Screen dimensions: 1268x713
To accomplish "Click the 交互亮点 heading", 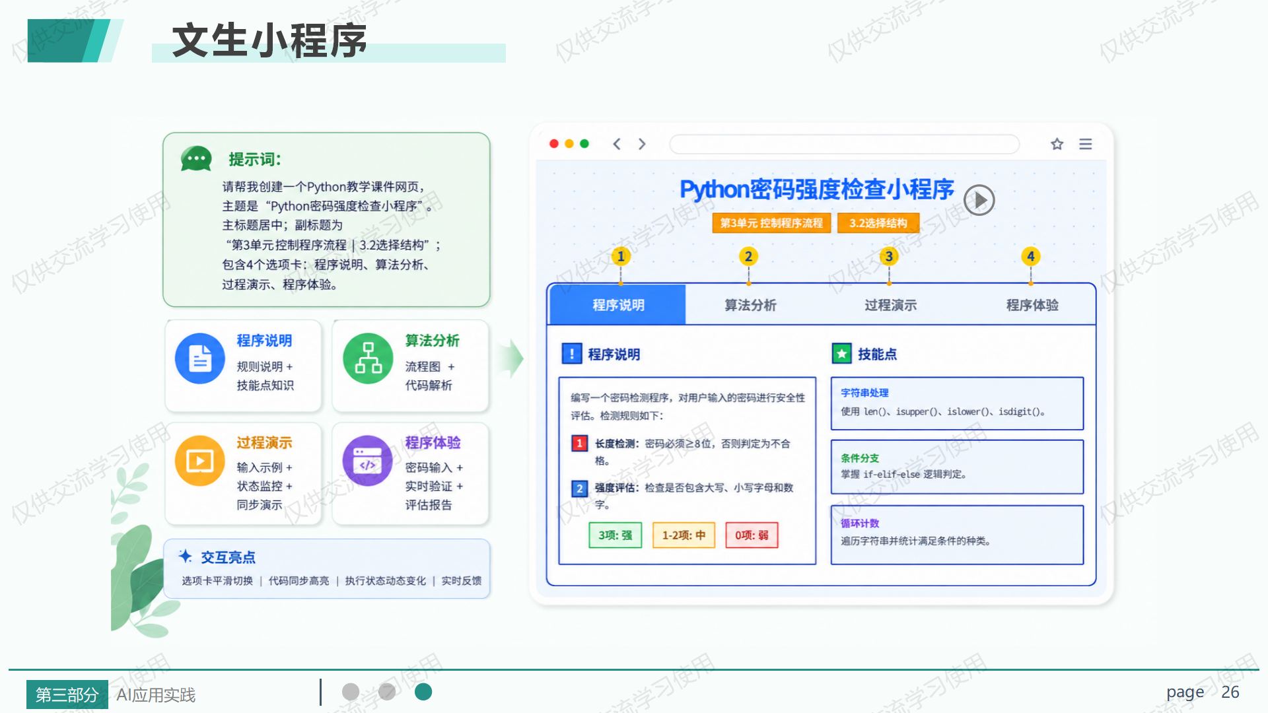I will coord(228,557).
